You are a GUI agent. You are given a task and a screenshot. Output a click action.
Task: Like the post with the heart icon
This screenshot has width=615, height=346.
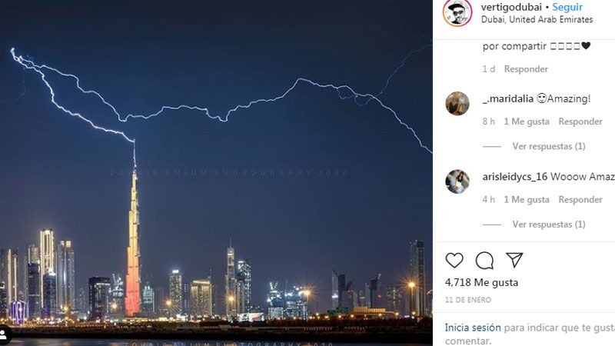point(454,261)
